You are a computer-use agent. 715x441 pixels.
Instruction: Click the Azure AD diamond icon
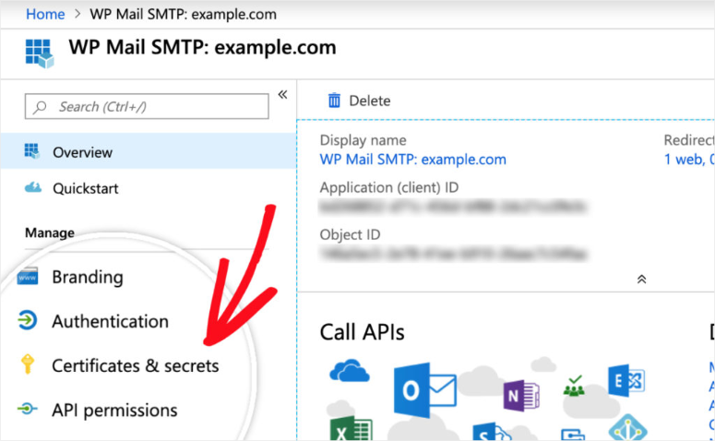tap(628, 428)
